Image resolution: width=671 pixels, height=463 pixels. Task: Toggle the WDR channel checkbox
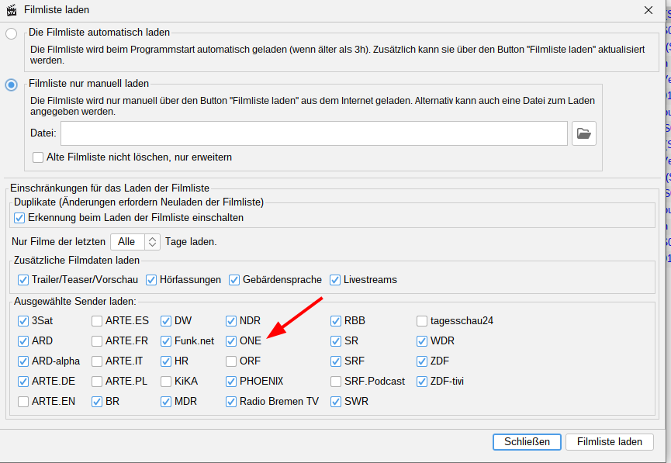click(x=422, y=341)
